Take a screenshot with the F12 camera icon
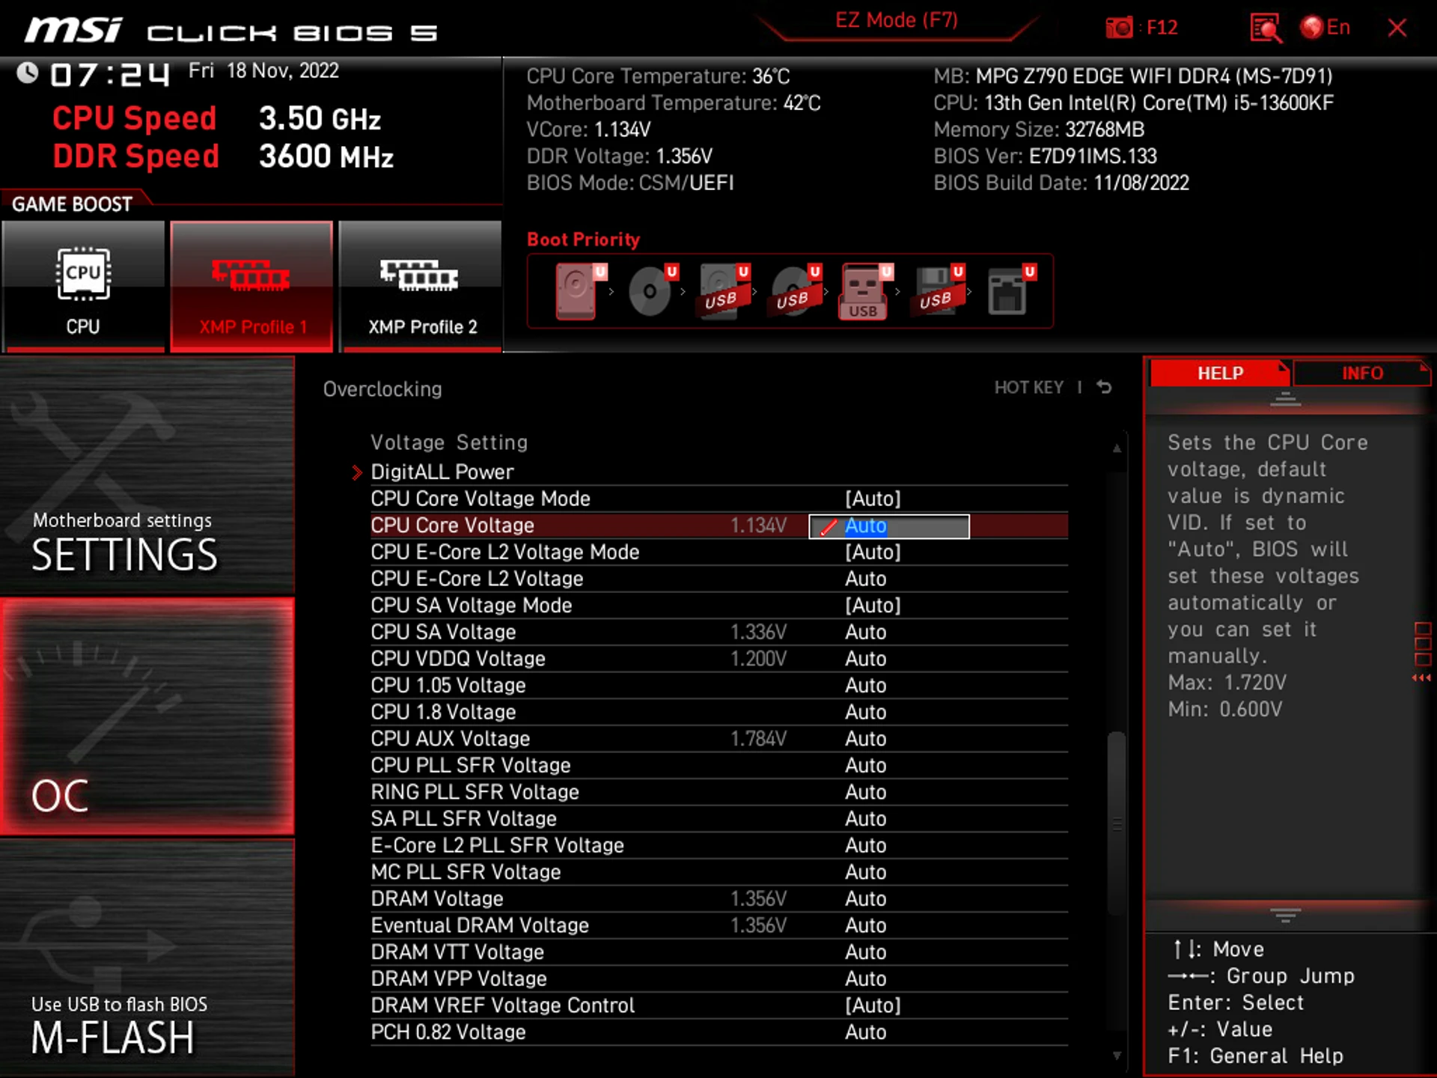Screen dimensions: 1437x1078 pos(1119,28)
